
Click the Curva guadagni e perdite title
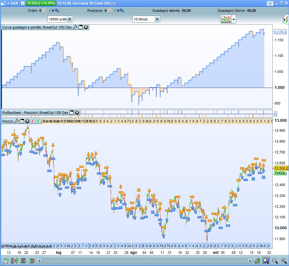click(x=37, y=27)
